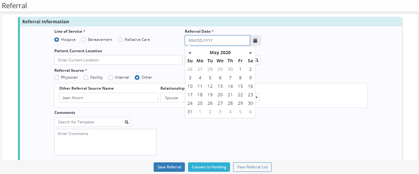Image resolution: width=419 pixels, height=174 pixels.
Task: Click Convert to Pending button
Action: click(x=209, y=167)
